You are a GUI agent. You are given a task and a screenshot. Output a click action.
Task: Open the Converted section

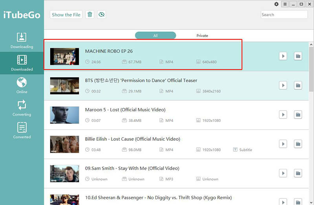[x=22, y=131]
